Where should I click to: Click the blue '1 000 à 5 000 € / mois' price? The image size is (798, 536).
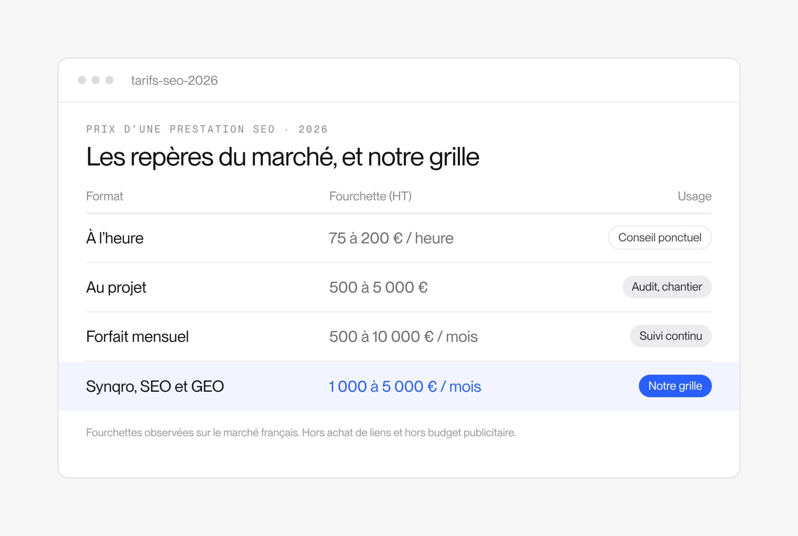point(405,386)
